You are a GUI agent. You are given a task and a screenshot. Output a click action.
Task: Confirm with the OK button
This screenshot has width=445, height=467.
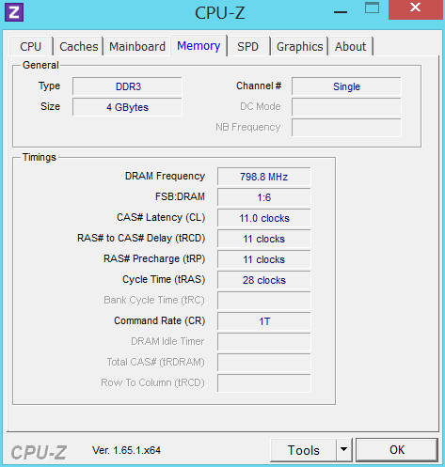(397, 450)
